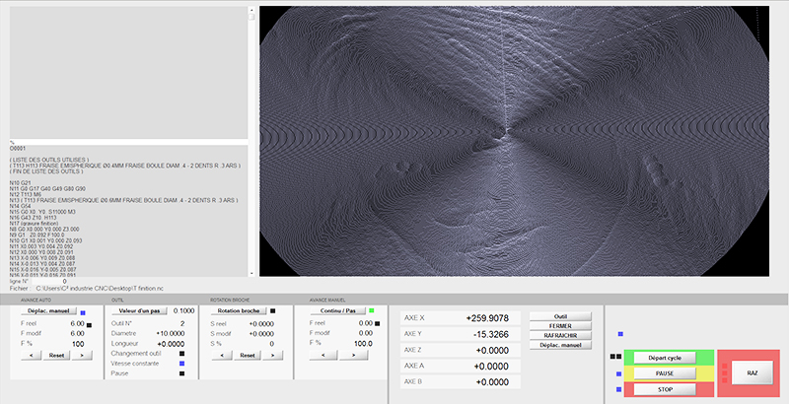The image size is (789, 404).
Task: Click the blue indicator next to the STOP button
Action: [619, 389]
